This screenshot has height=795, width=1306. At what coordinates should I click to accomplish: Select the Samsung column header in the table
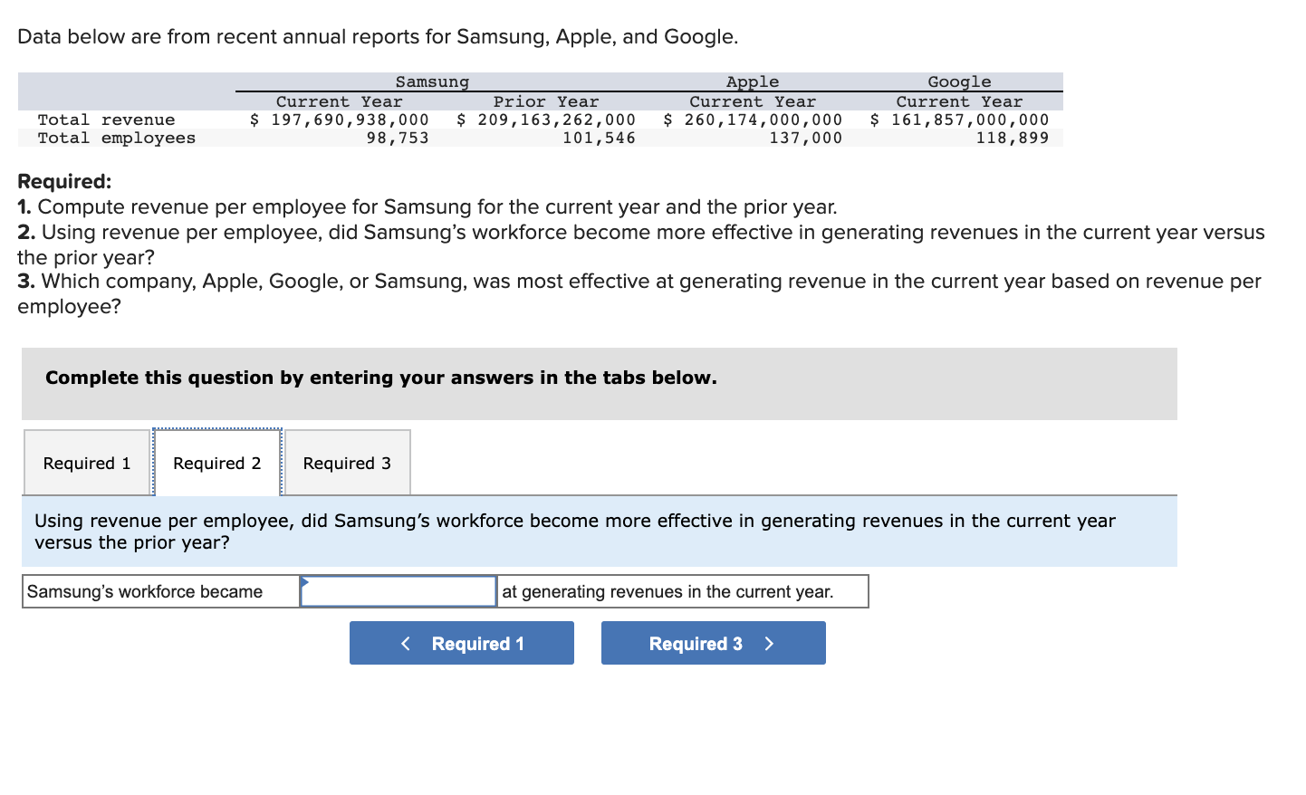(x=431, y=81)
